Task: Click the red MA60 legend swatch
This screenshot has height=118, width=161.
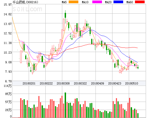Action: click(140, 2)
